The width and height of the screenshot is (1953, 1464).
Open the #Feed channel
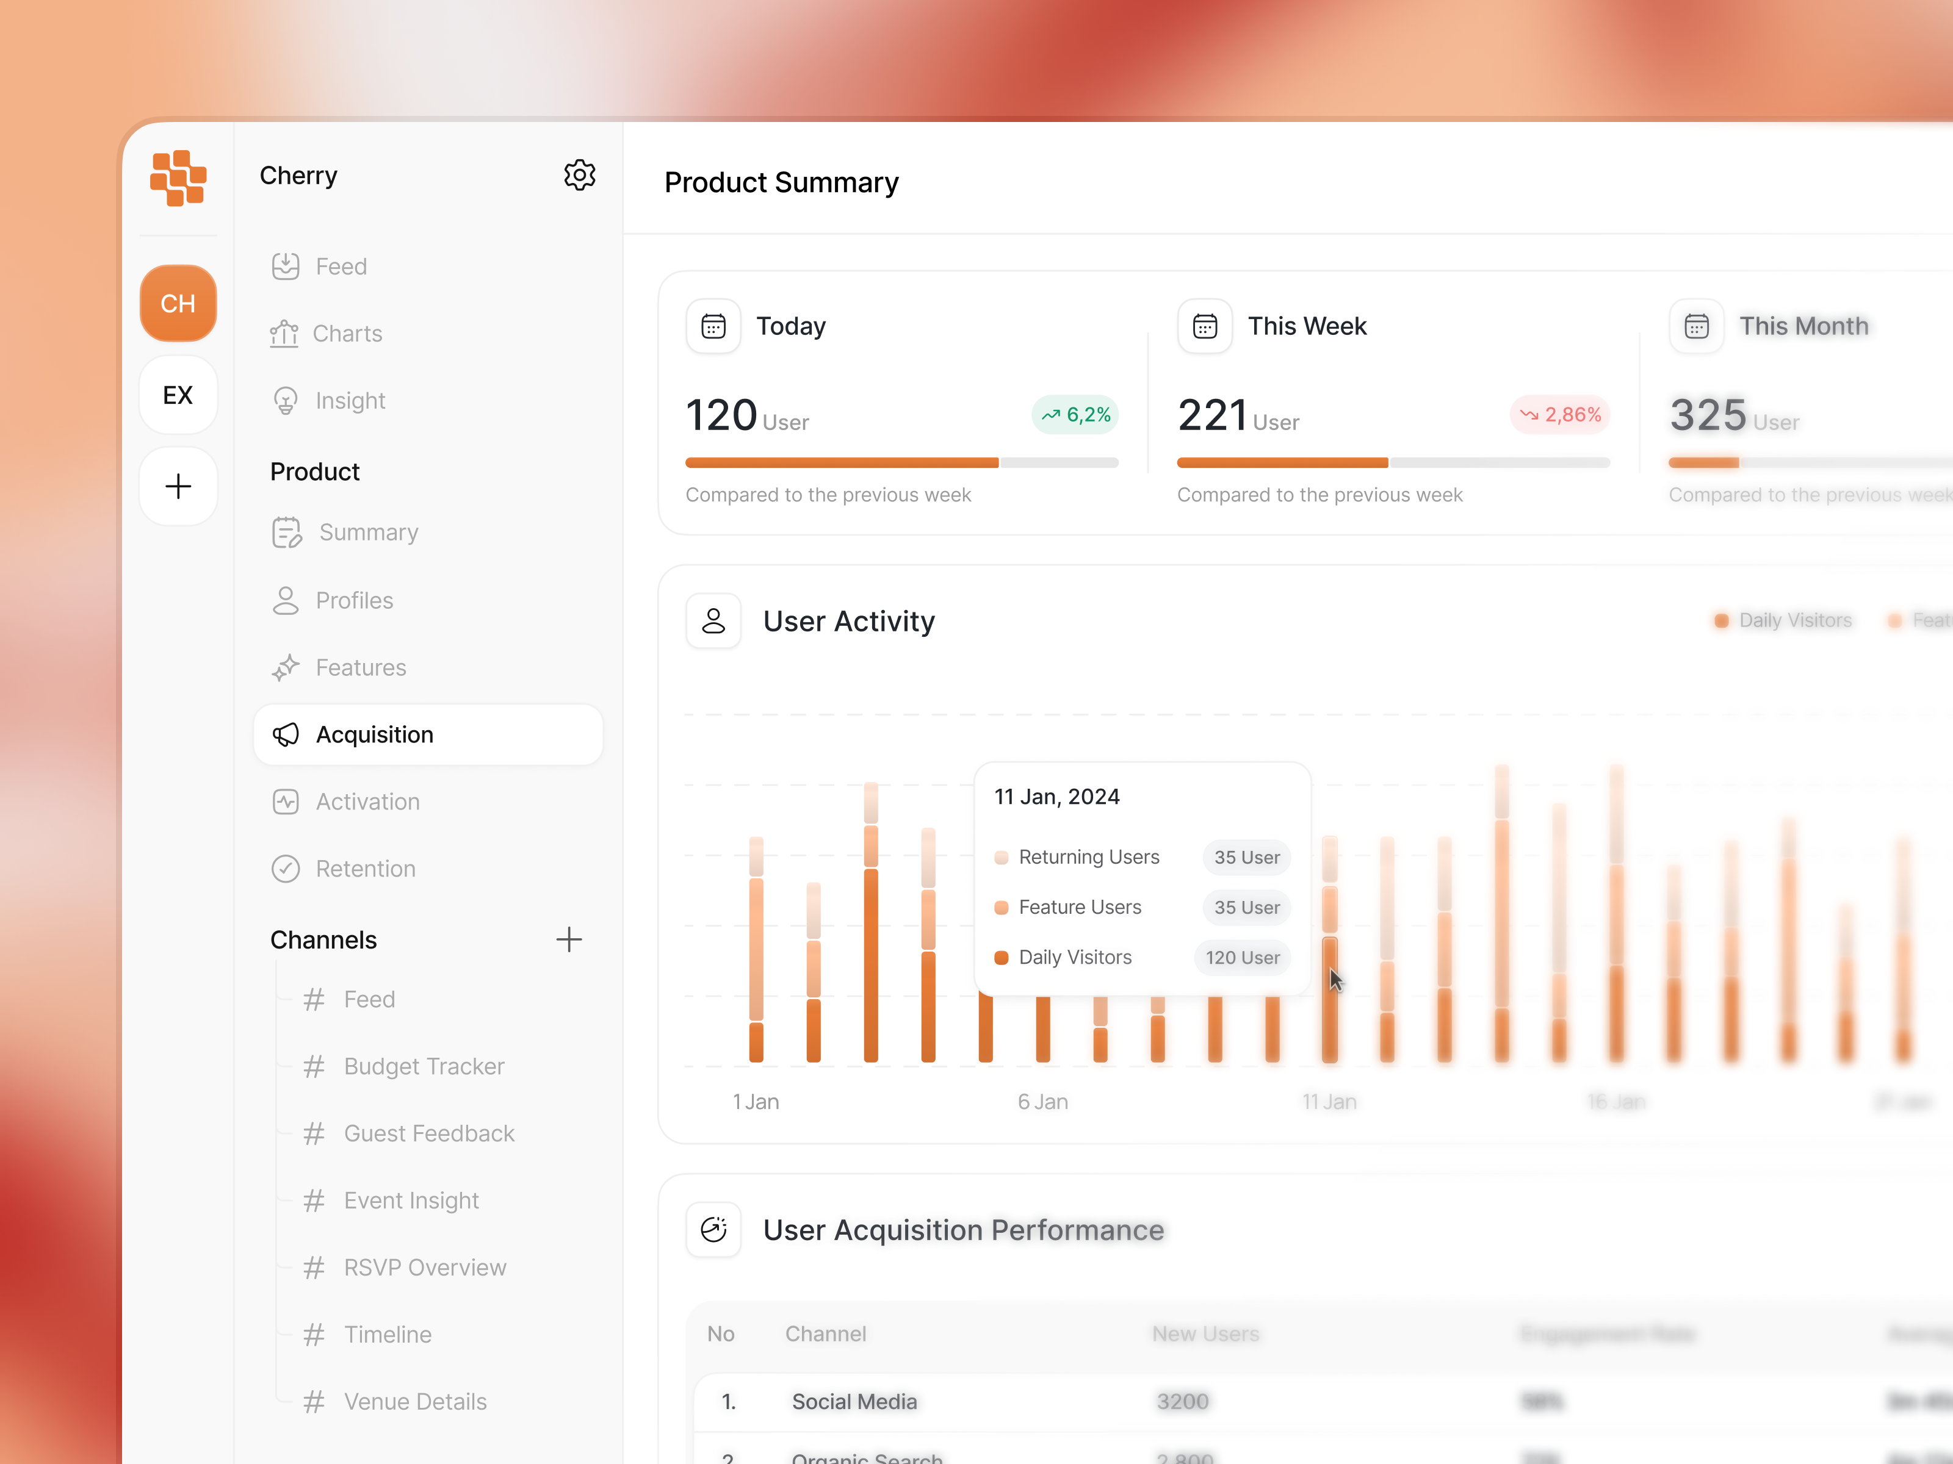click(369, 999)
